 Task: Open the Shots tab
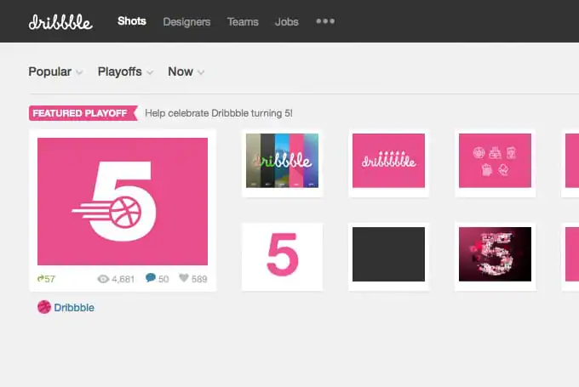pyautogui.click(x=132, y=21)
